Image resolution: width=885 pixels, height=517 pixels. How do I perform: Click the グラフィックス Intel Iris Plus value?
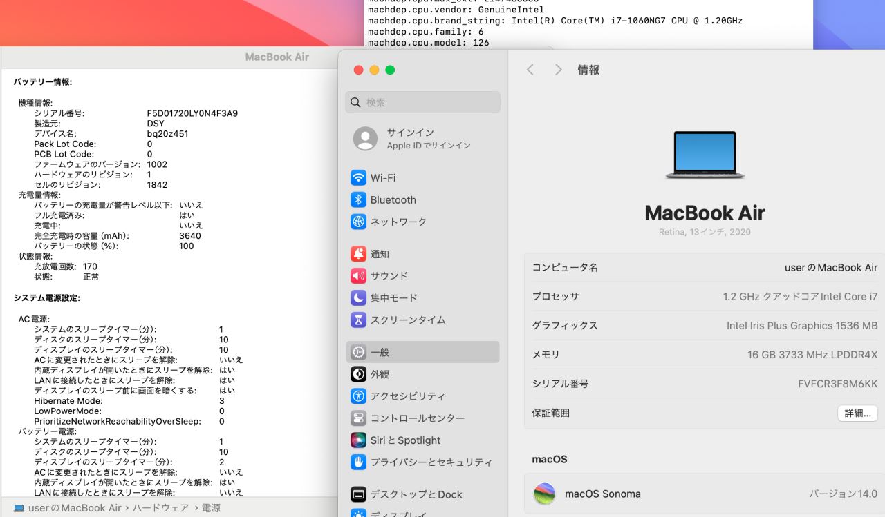(x=802, y=326)
